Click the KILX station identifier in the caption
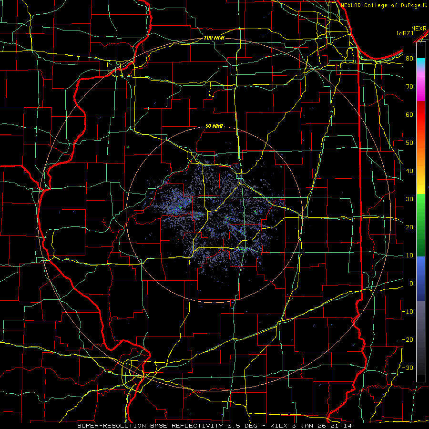429x429 pixels. pos(278,426)
